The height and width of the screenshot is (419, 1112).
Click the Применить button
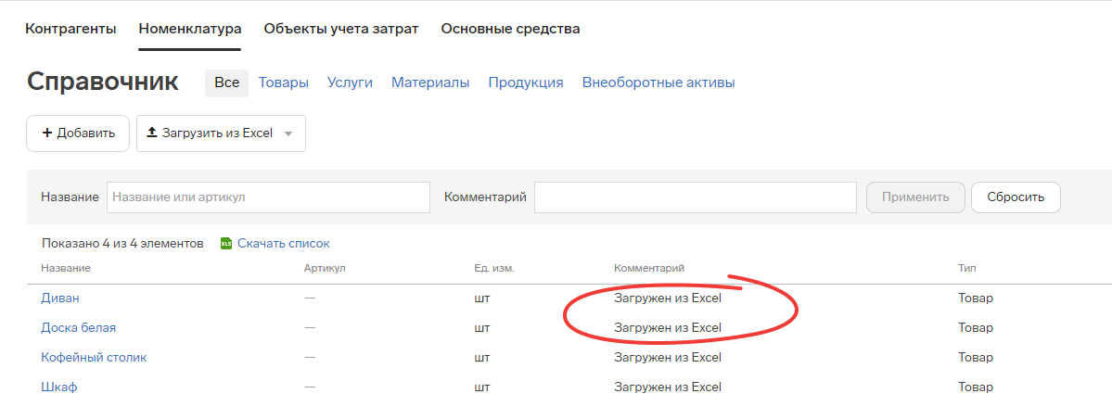point(915,197)
